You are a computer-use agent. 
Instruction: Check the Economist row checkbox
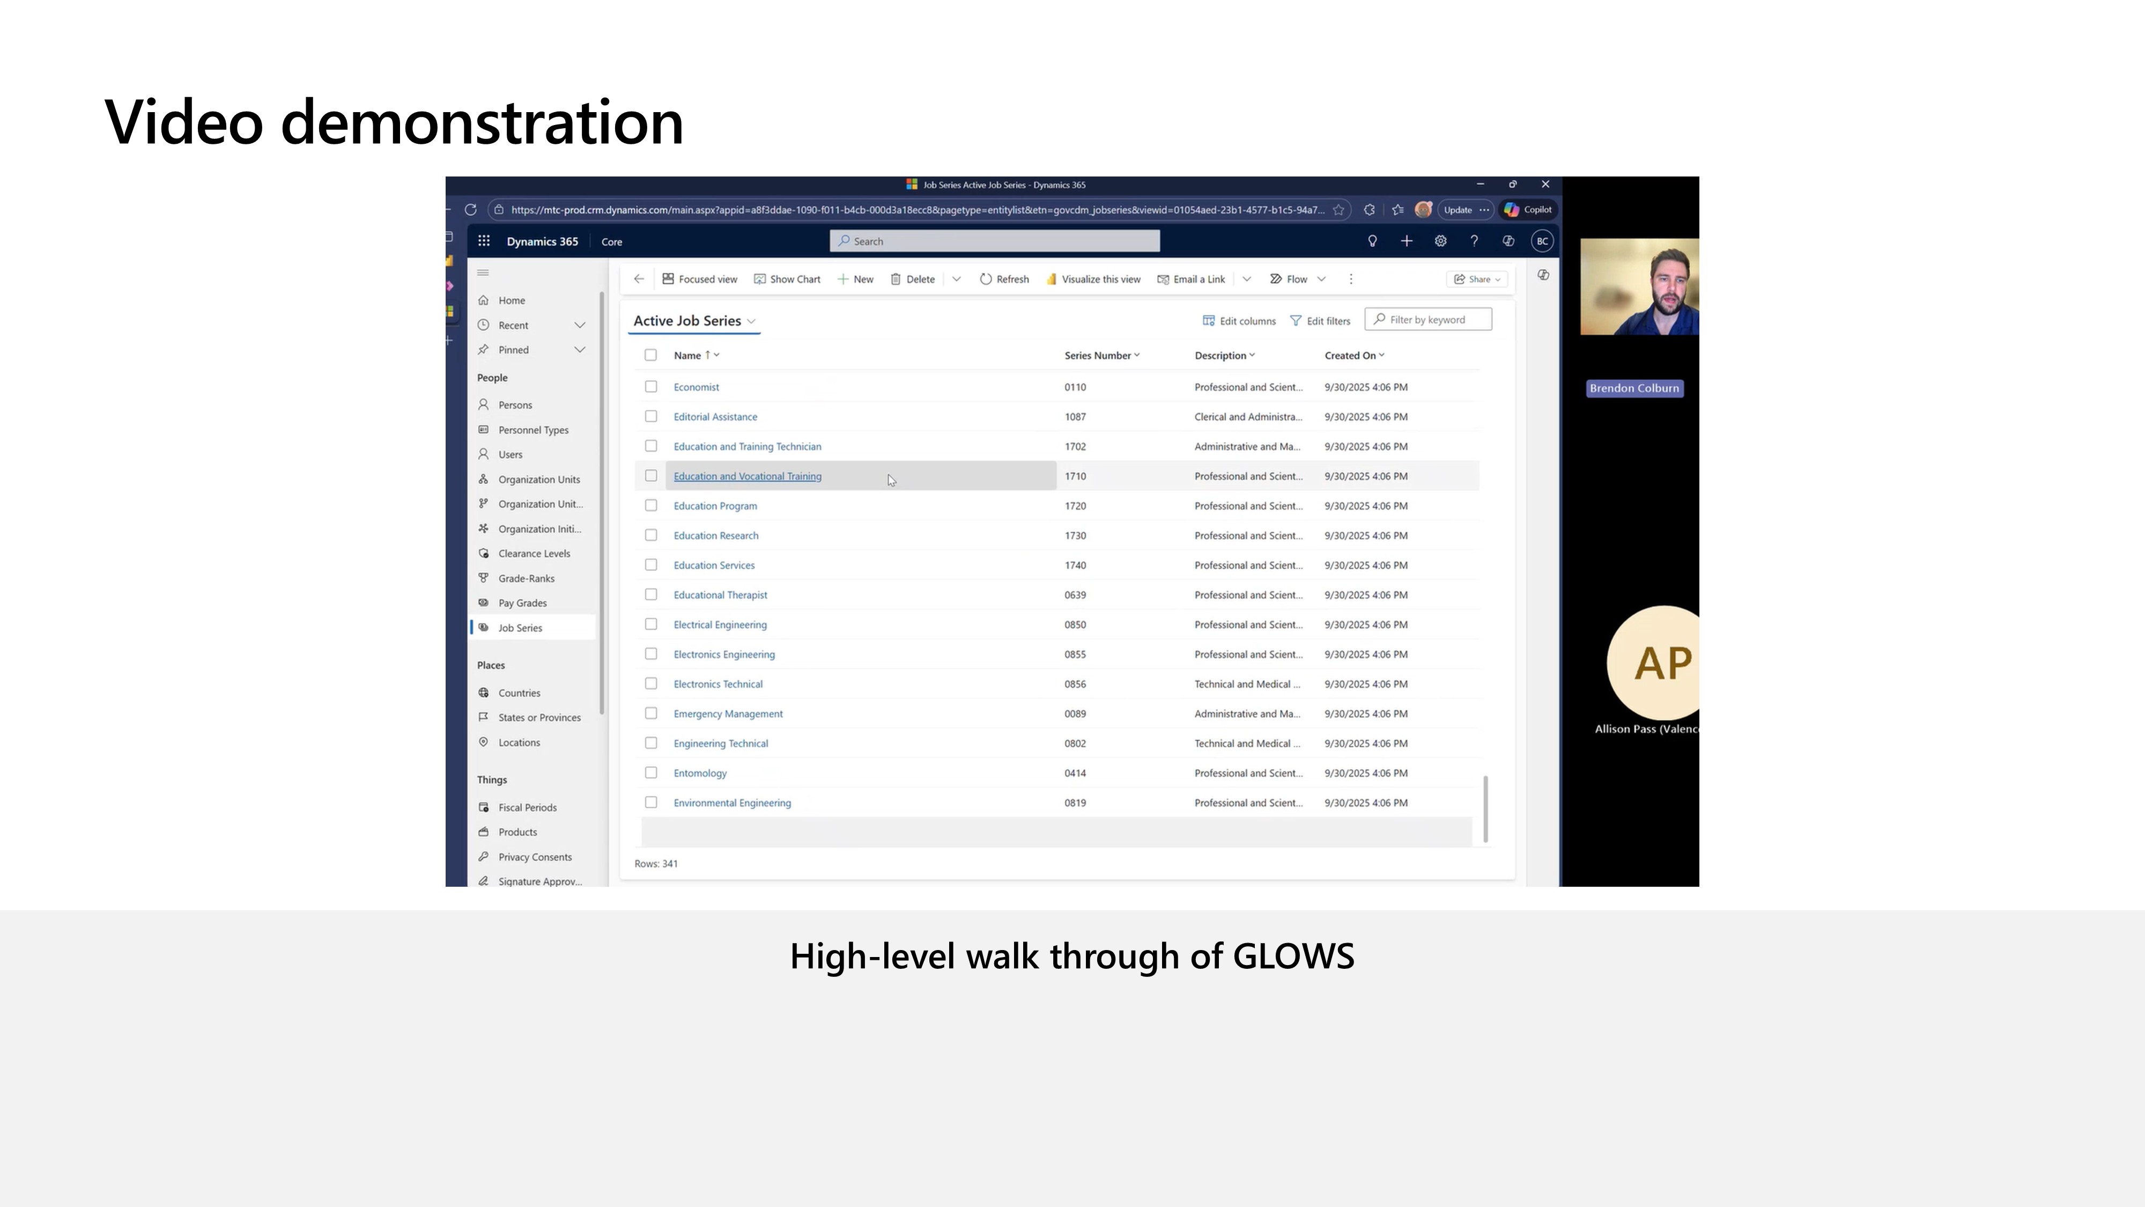(x=651, y=387)
